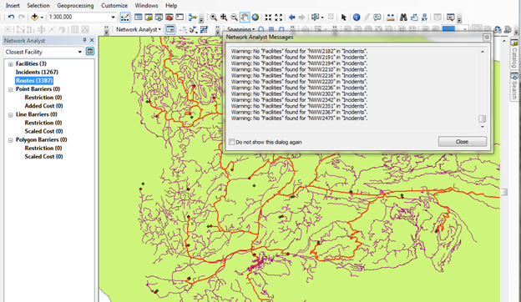Close the Network Analyst Messages dialog
Image resolution: width=521 pixels, height=302 pixels.
click(x=463, y=141)
